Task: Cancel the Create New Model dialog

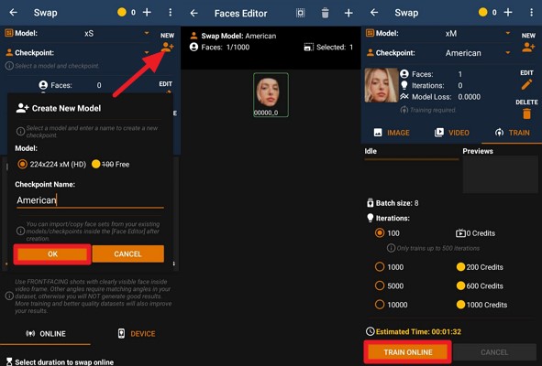Action: 127,254
